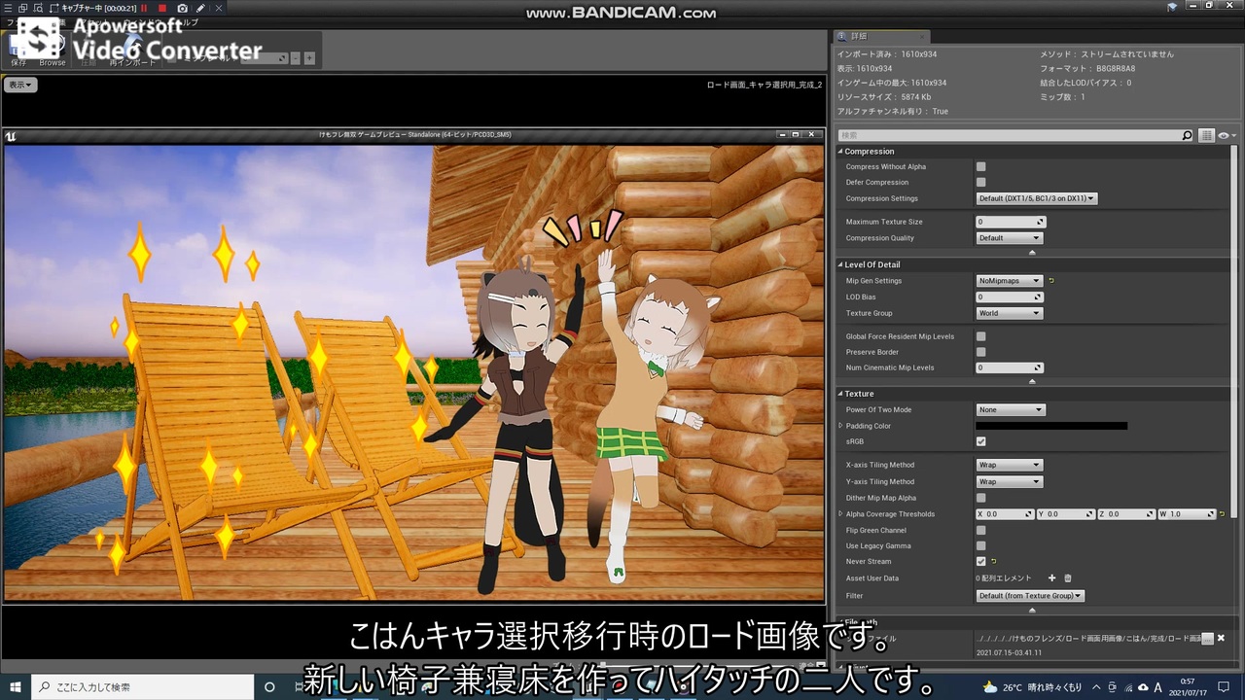1245x700 pixels.
Task: Open the 表示 view menu in viewport
Action: click(20, 85)
